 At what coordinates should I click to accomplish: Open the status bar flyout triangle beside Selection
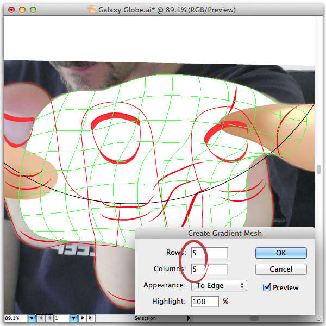click(189, 318)
